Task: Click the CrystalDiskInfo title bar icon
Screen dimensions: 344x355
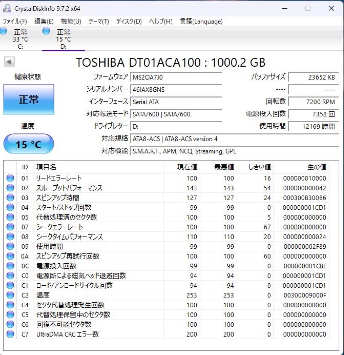Action: coord(7,8)
